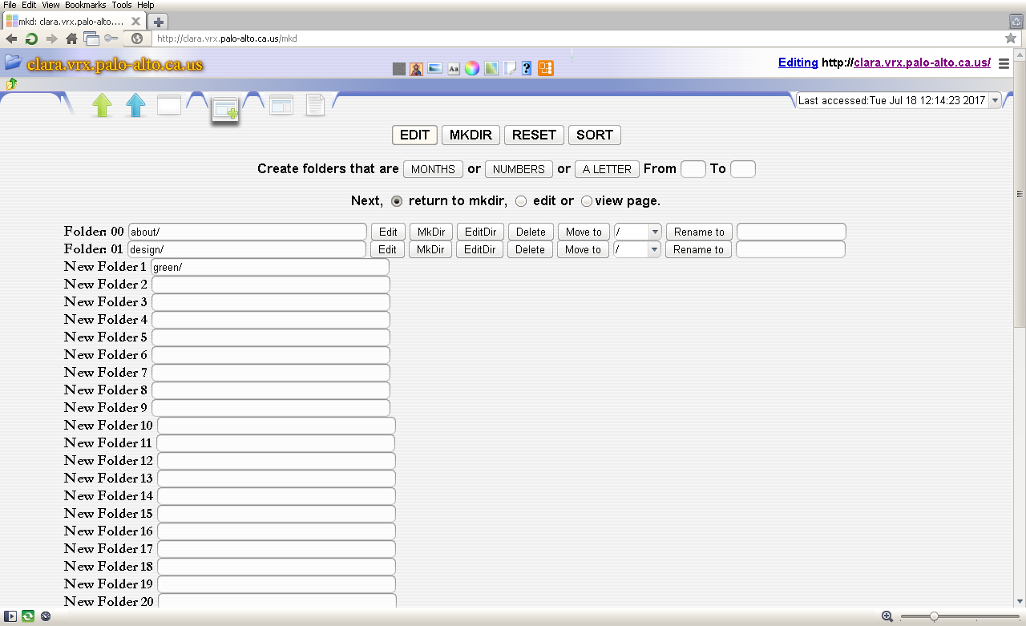Click the blue up arrow icon
Screen dimensions: 1026x626
(136, 105)
